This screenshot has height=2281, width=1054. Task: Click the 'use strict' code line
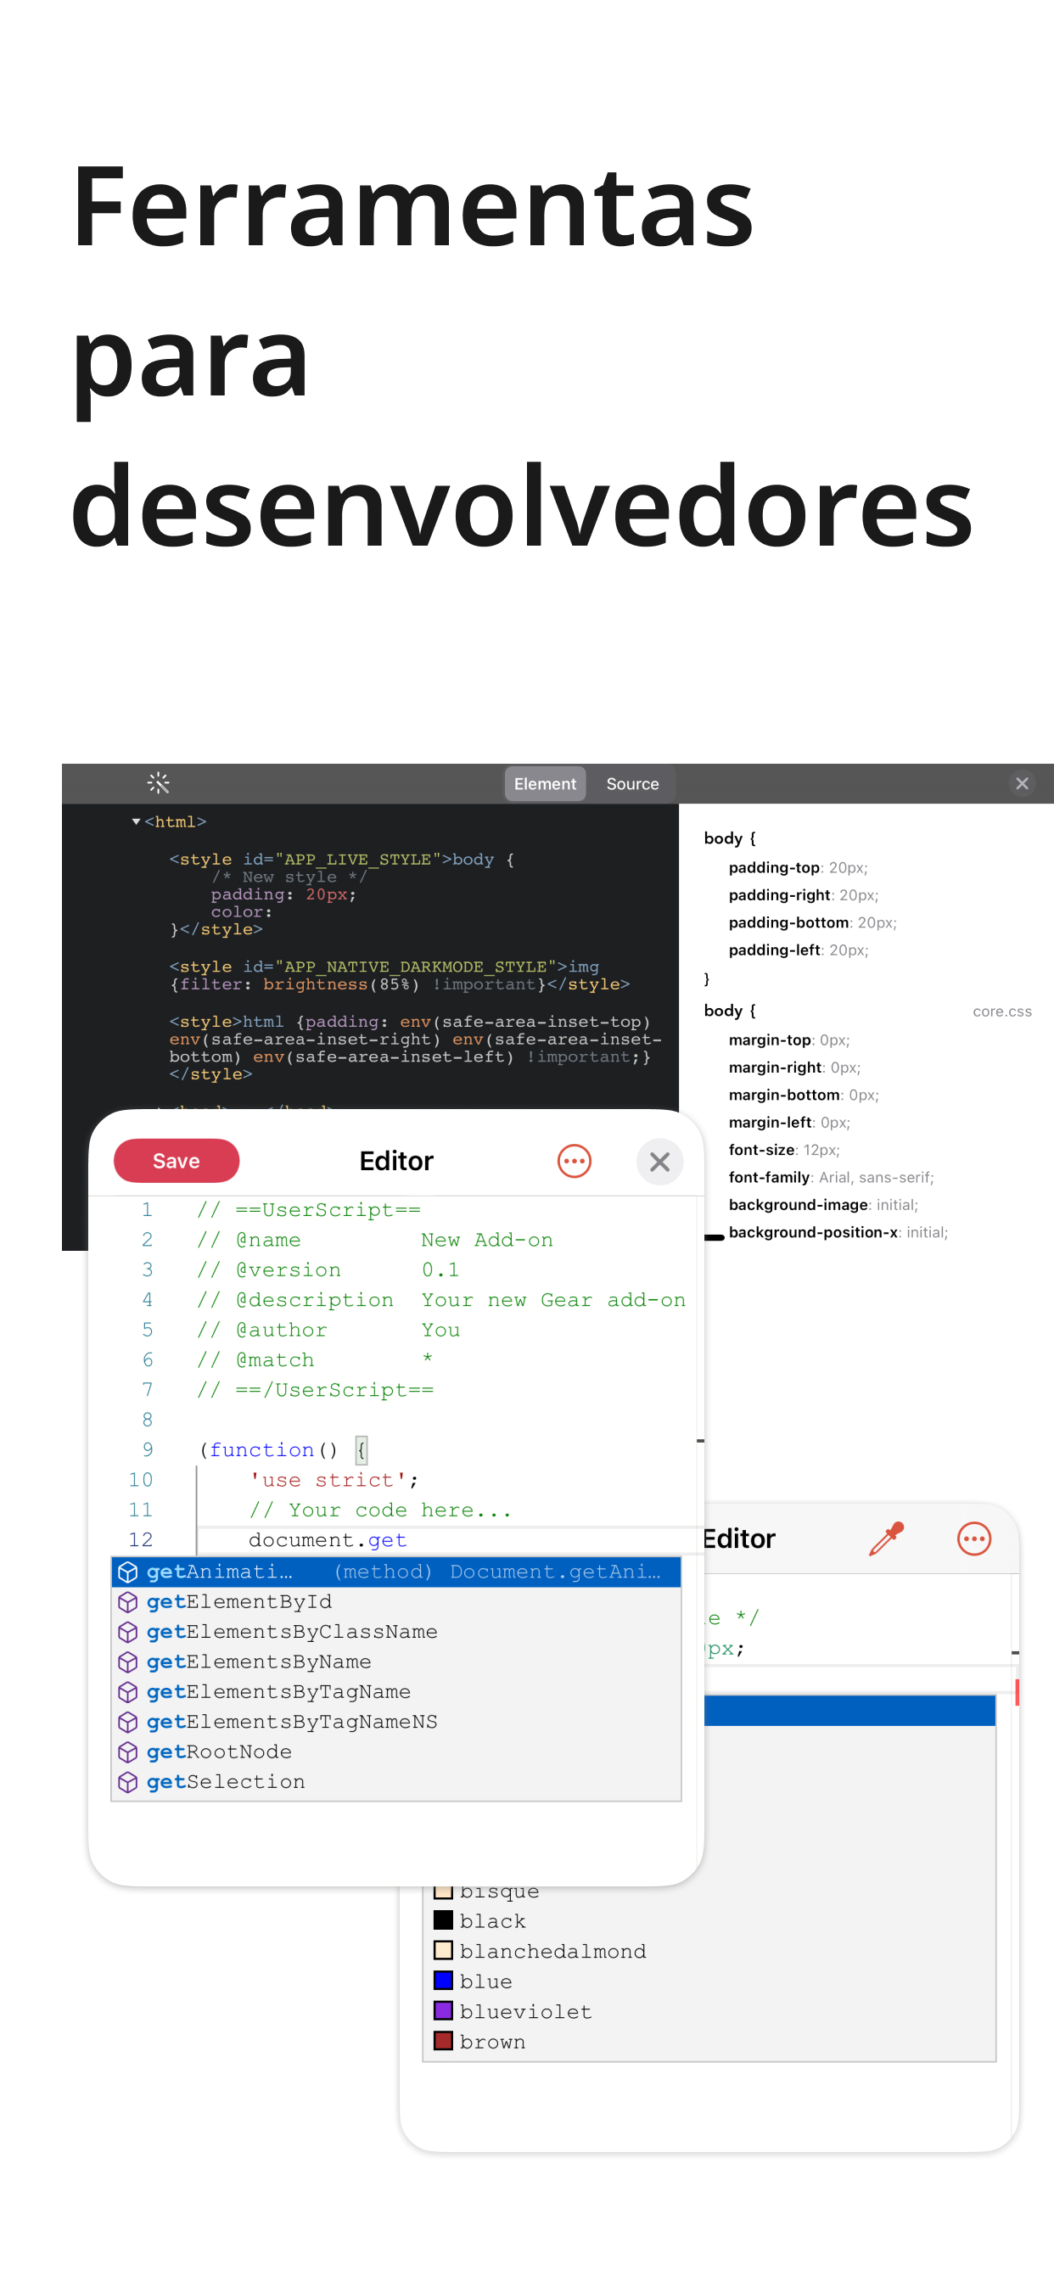[334, 1480]
